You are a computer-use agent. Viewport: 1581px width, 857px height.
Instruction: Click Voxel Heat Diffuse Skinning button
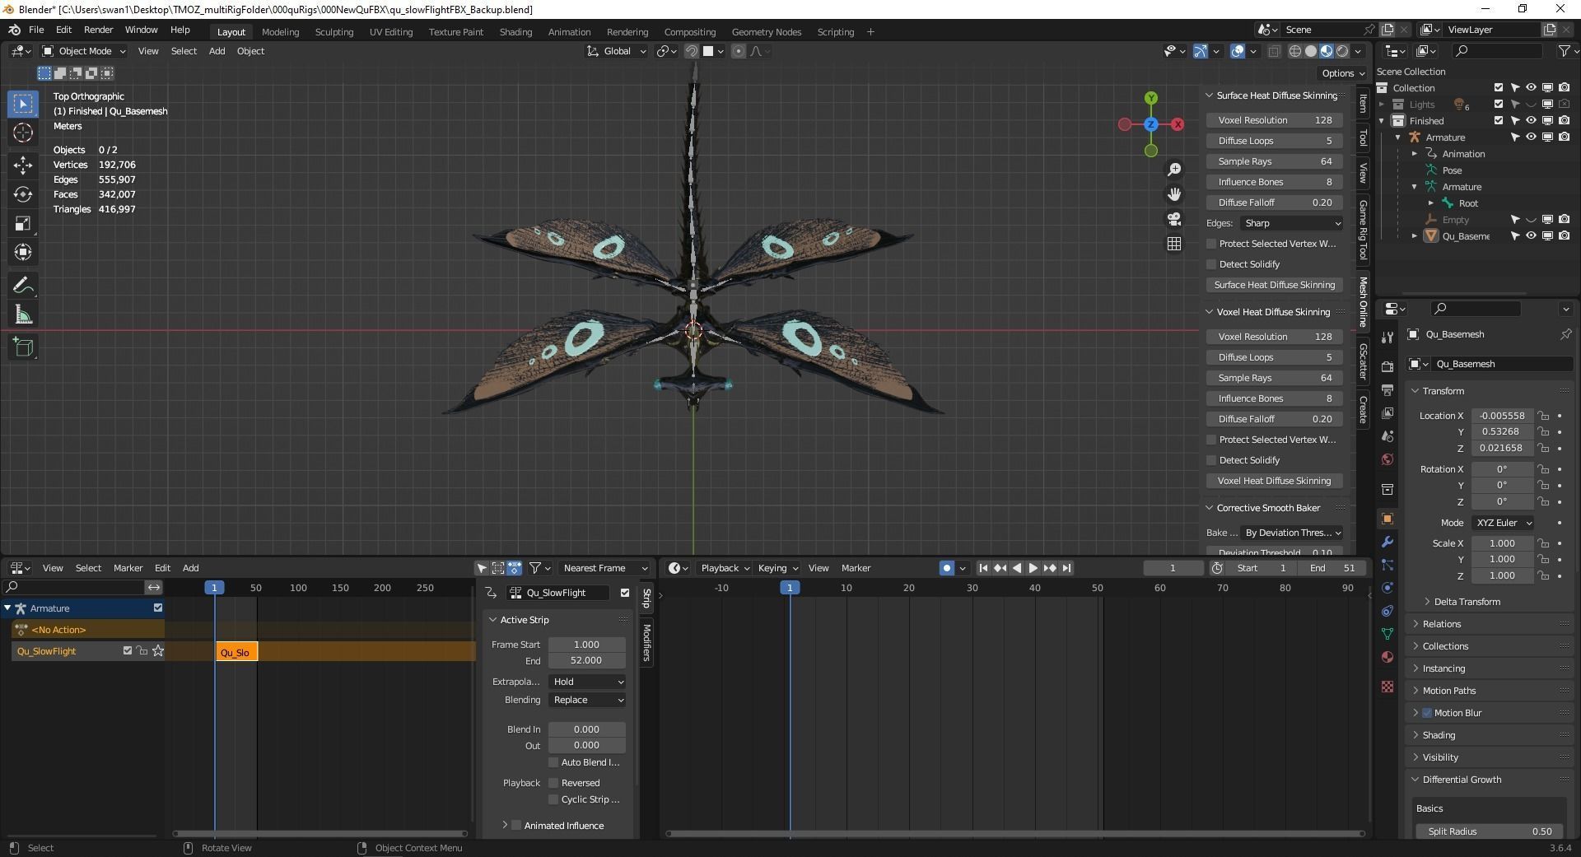[1275, 481]
